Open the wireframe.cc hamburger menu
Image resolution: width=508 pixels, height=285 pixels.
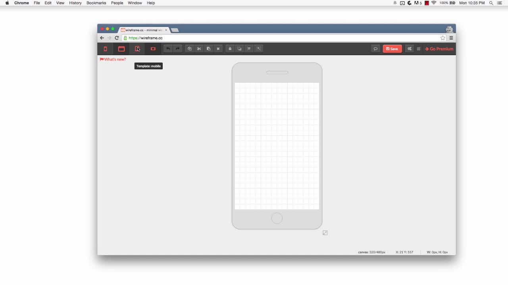[418, 49]
